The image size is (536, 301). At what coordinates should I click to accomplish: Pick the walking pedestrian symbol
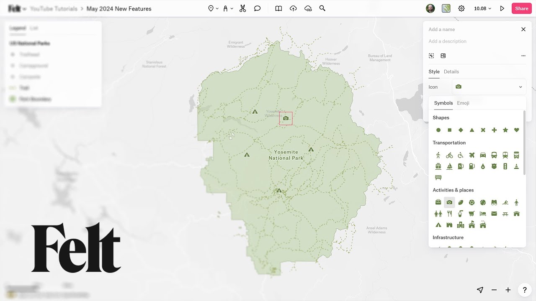(x=438, y=155)
